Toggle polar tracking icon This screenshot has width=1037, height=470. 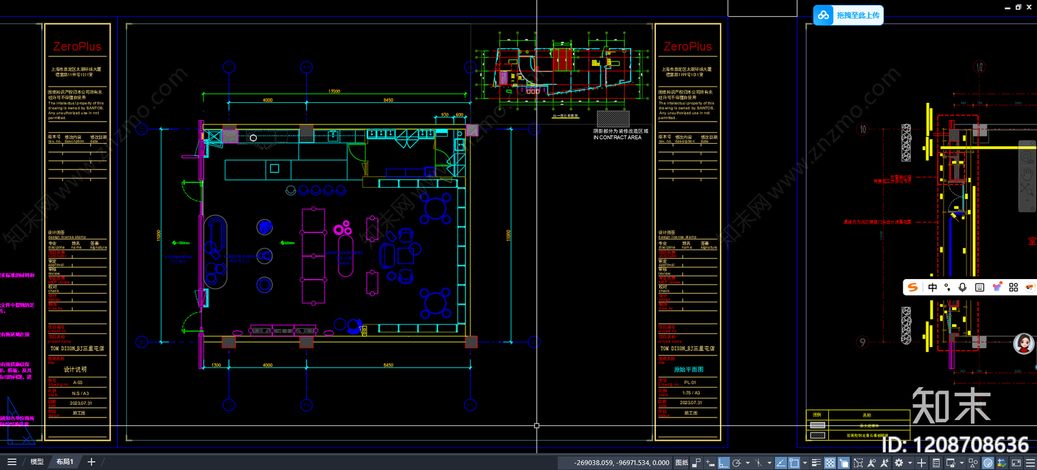[x=737, y=463]
